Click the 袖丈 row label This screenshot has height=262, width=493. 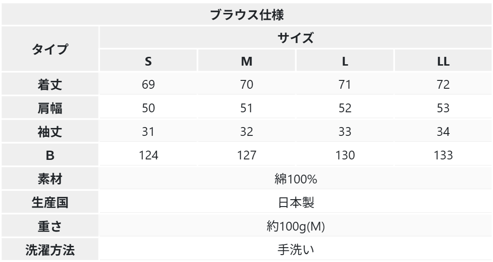coord(50,132)
